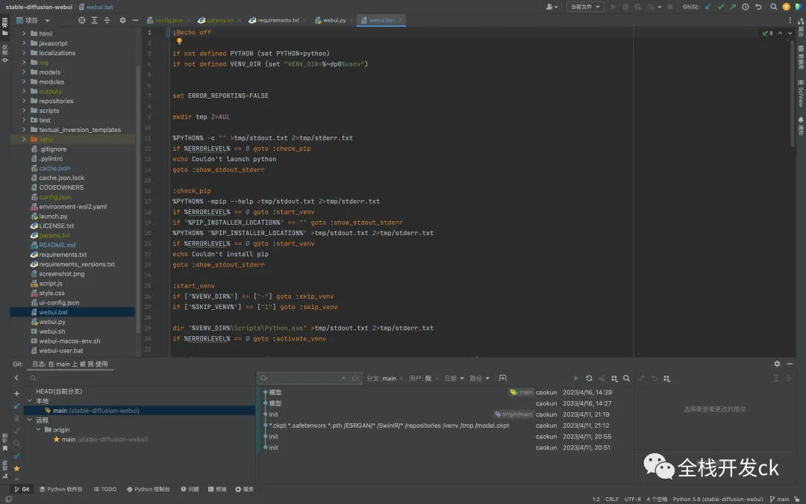Screen dimensions: 806x504
Task: Click the Git commit checkmark icon
Action: tap(720, 7)
